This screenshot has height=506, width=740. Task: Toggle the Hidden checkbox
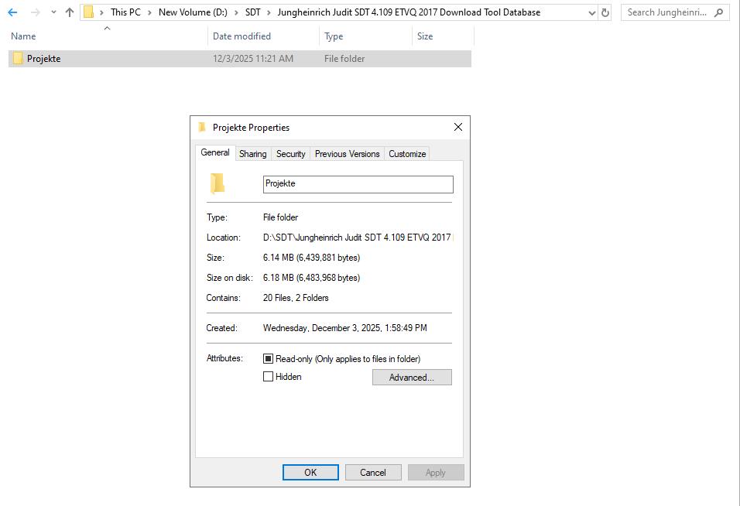click(268, 376)
